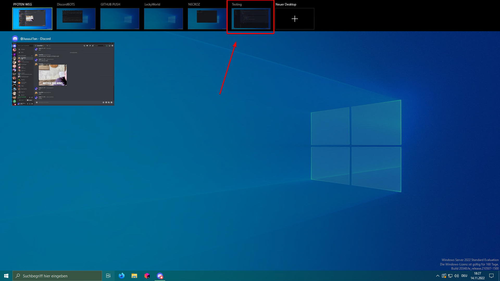500x281 pixels.
Task: Switch to DiscordBOTS desktop thumbnail
Action: tap(76, 19)
